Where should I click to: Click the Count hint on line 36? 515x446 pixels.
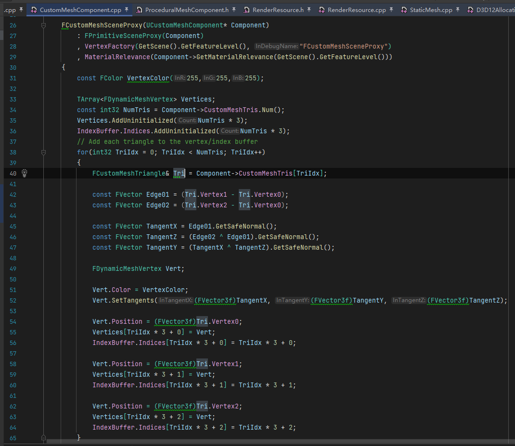click(x=230, y=131)
